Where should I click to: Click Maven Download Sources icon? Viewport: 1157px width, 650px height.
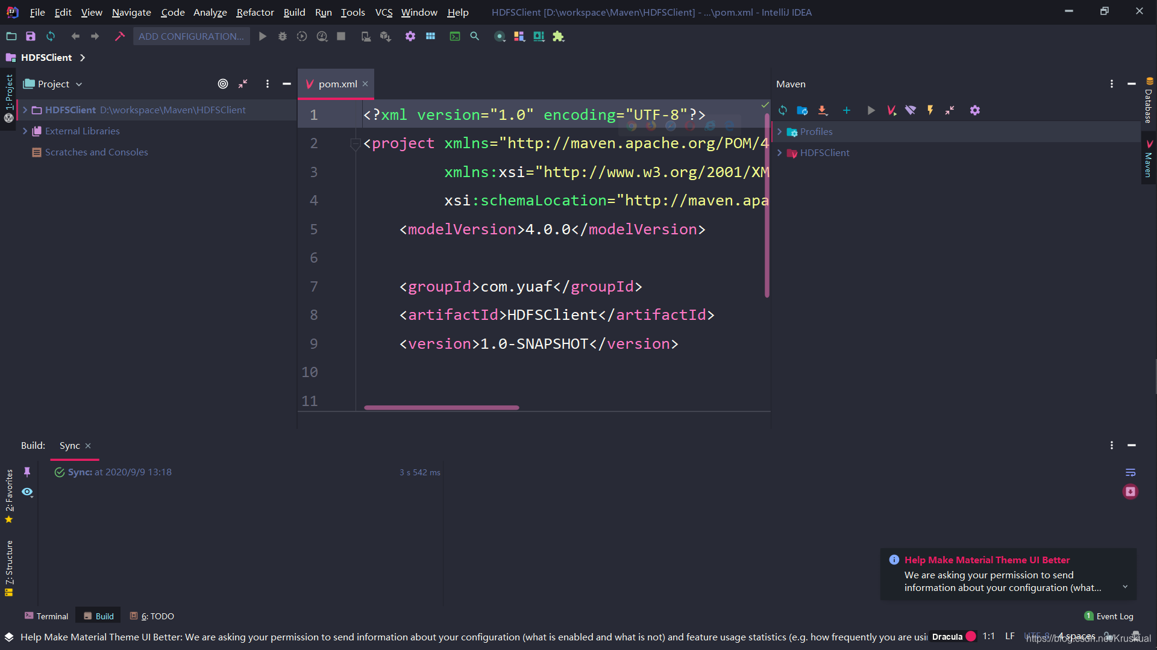(823, 110)
